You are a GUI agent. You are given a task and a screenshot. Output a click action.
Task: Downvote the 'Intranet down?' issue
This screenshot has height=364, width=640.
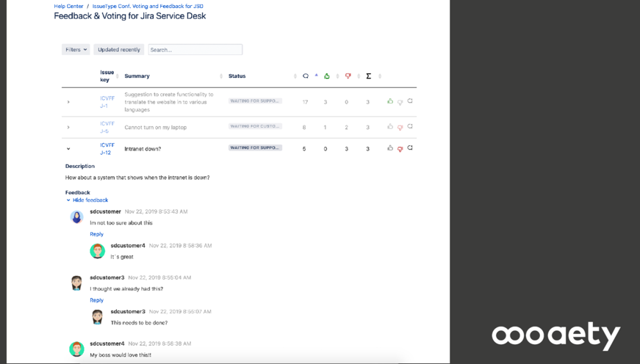[400, 149]
